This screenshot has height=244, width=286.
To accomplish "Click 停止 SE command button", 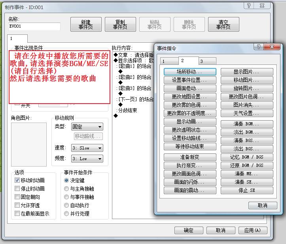I will point(247,190).
